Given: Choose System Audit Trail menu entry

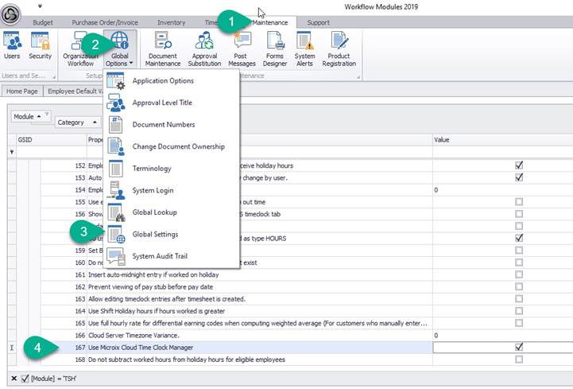Looking at the screenshot, I should tap(165, 256).
